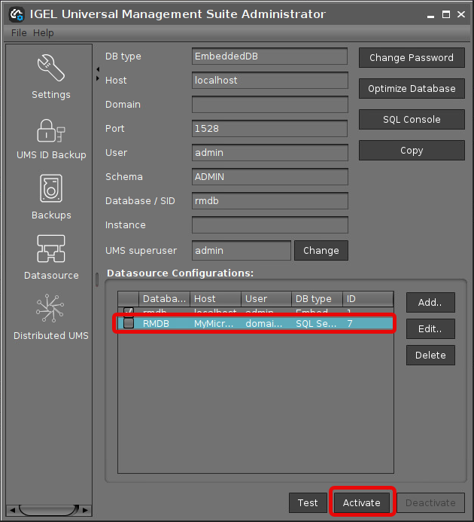Image resolution: width=474 pixels, height=522 pixels.
Task: Click Edit.. for the datasource configuration
Action: (430, 329)
